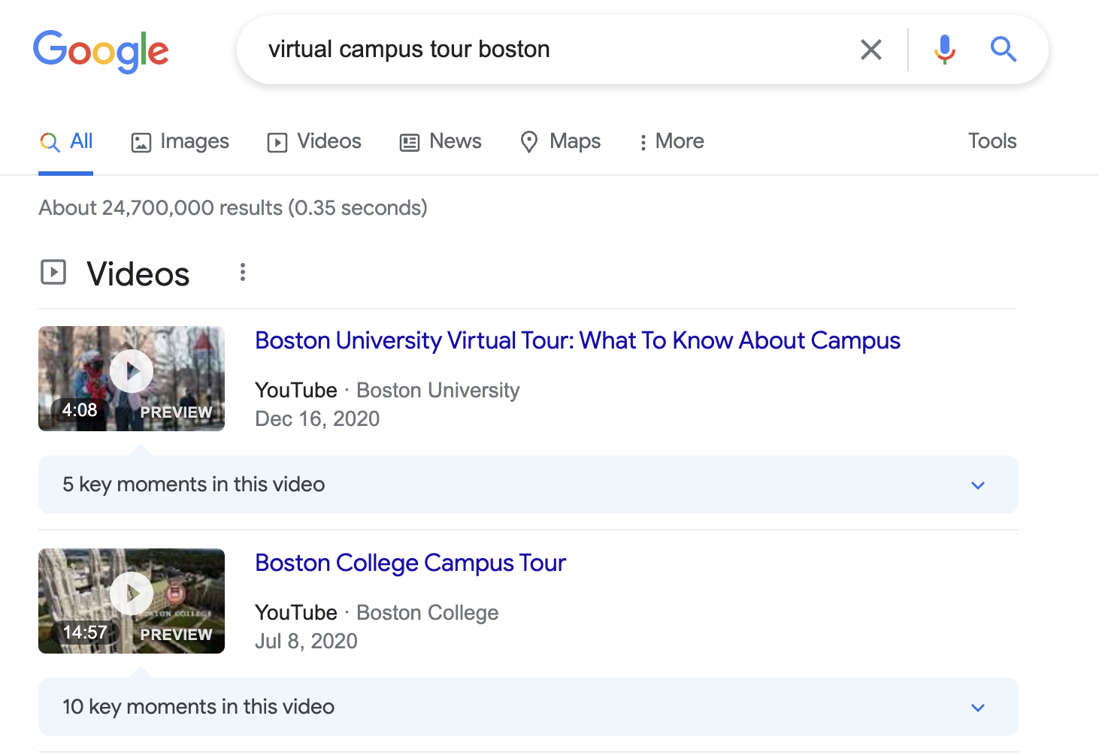Start a voice search via the microphone icon
Image resolution: width=1099 pixels, height=755 pixels.
[x=944, y=49]
